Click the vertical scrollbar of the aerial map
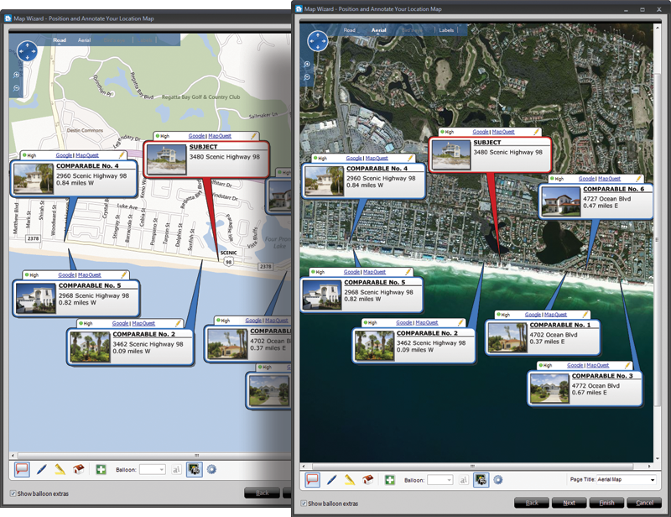The width and height of the screenshot is (671, 517). point(658,240)
